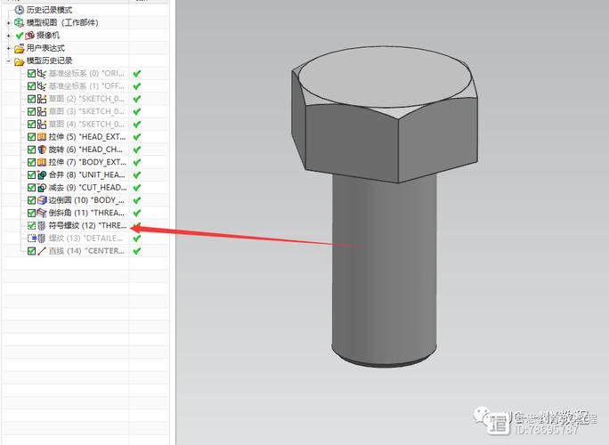Click the extrude icon for HEAD_EXT feature (5)
The height and width of the screenshot is (445, 609).
(x=42, y=137)
